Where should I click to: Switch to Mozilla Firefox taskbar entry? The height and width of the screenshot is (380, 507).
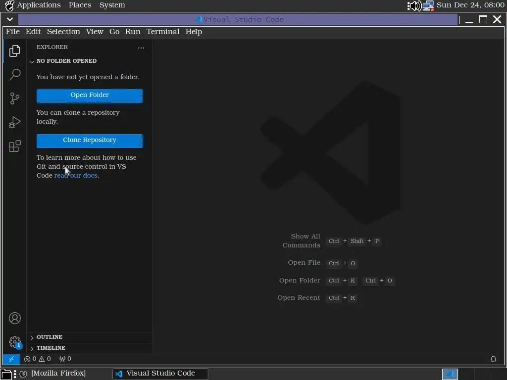pos(53,374)
